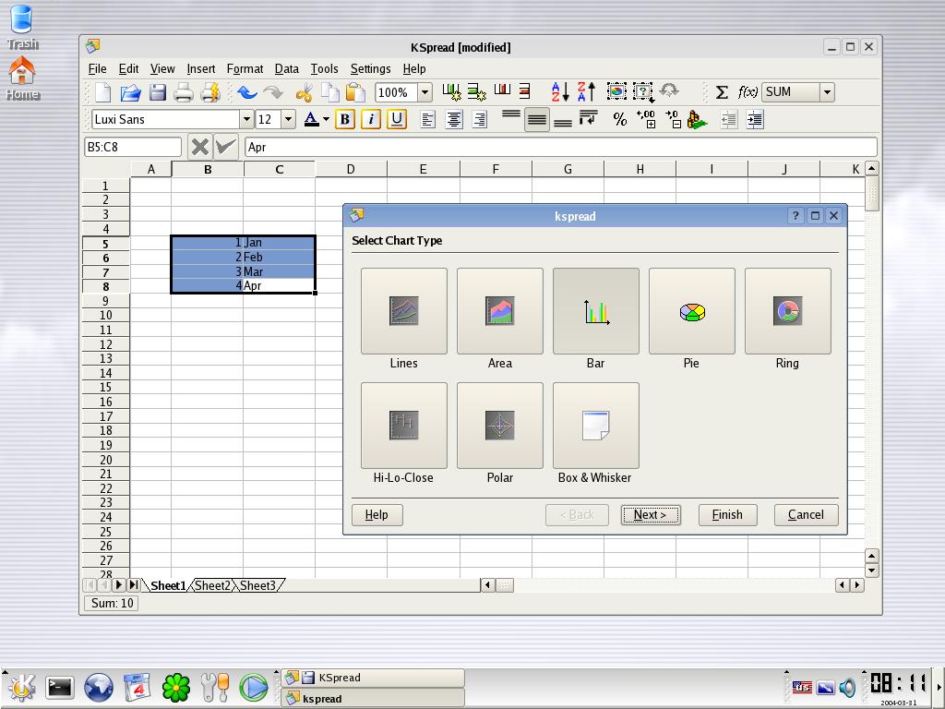Align cell text to the right
Screen dimensions: 945x709
(480, 119)
